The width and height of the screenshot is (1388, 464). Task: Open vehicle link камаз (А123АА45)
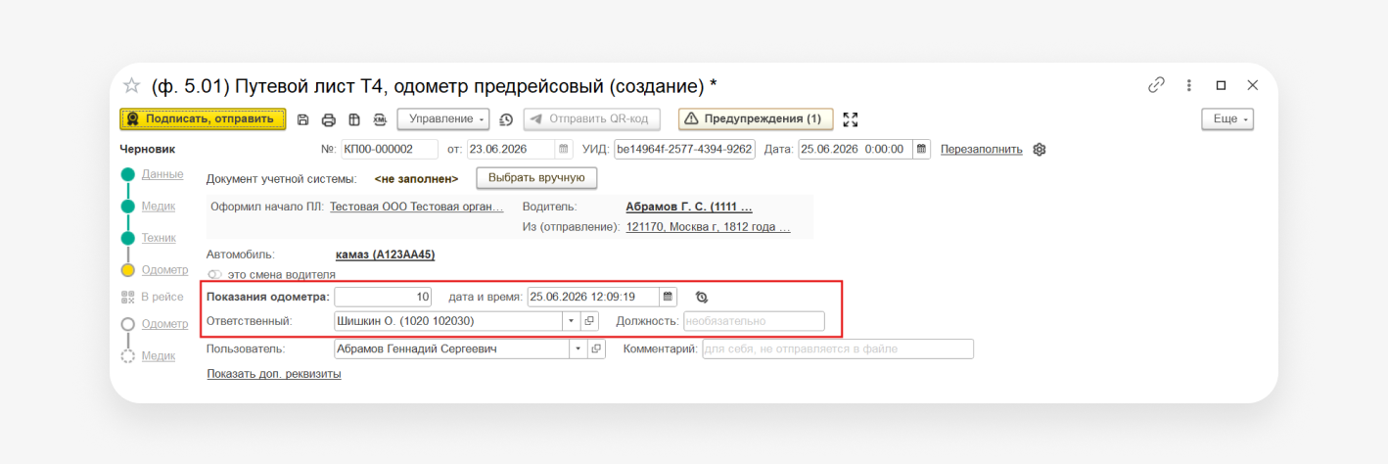pyautogui.click(x=385, y=255)
